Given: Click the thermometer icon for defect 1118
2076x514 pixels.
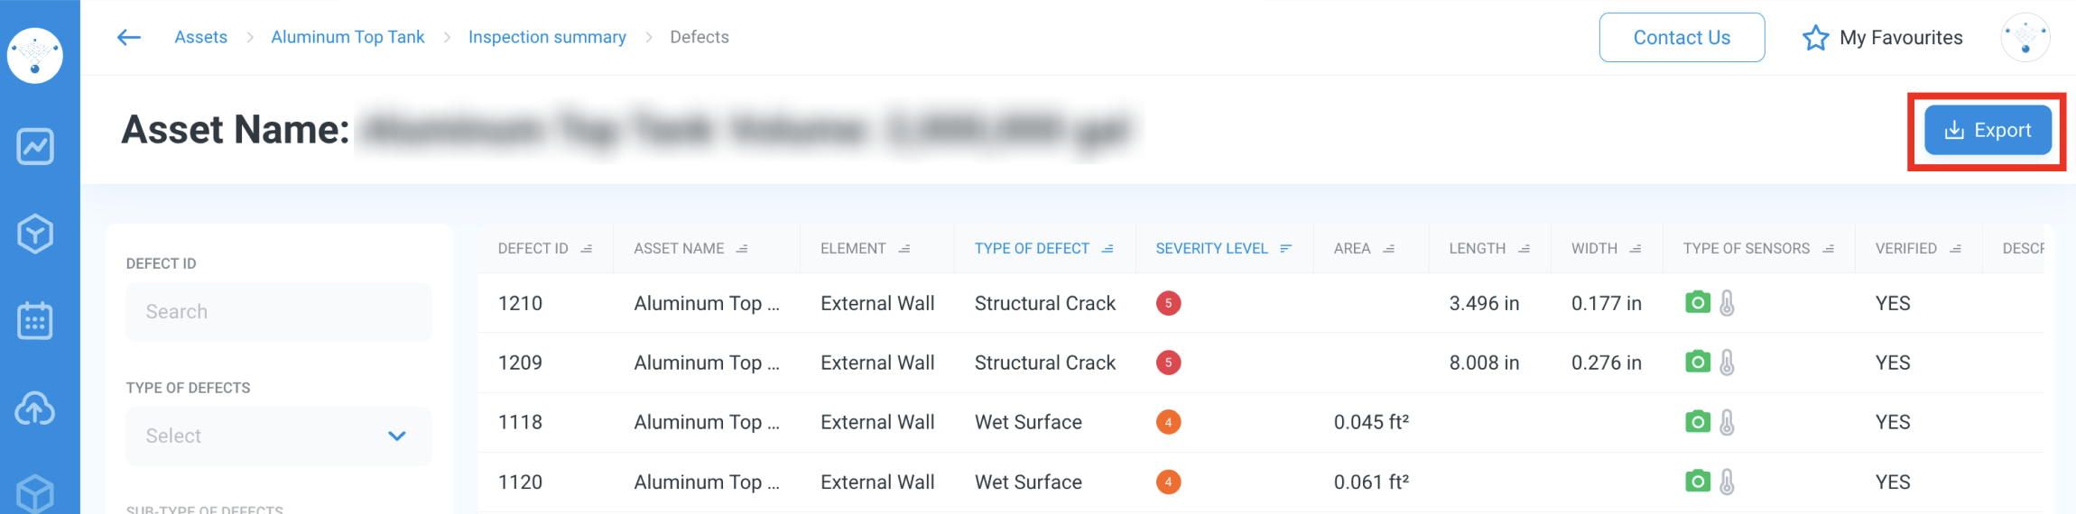Looking at the screenshot, I should click(1727, 422).
